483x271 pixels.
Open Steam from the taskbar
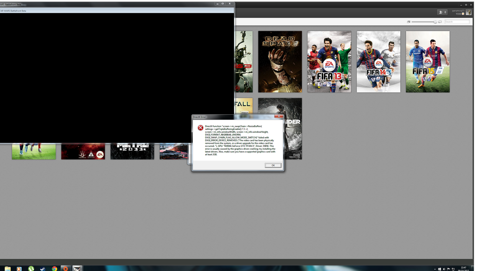tap(42, 268)
